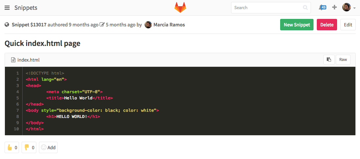This screenshot has width=360, height=159.
Task: Delete this snippet
Action: (327, 25)
